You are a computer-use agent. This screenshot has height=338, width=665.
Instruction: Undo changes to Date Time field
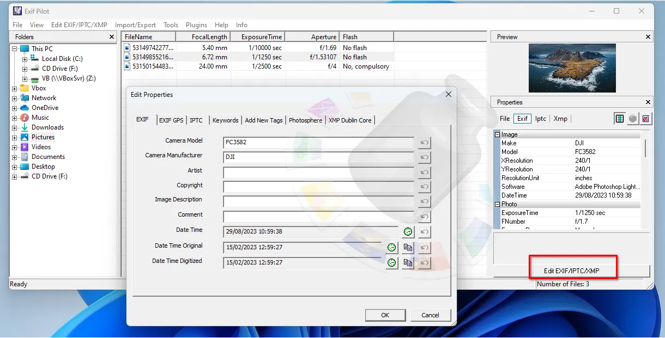click(425, 232)
